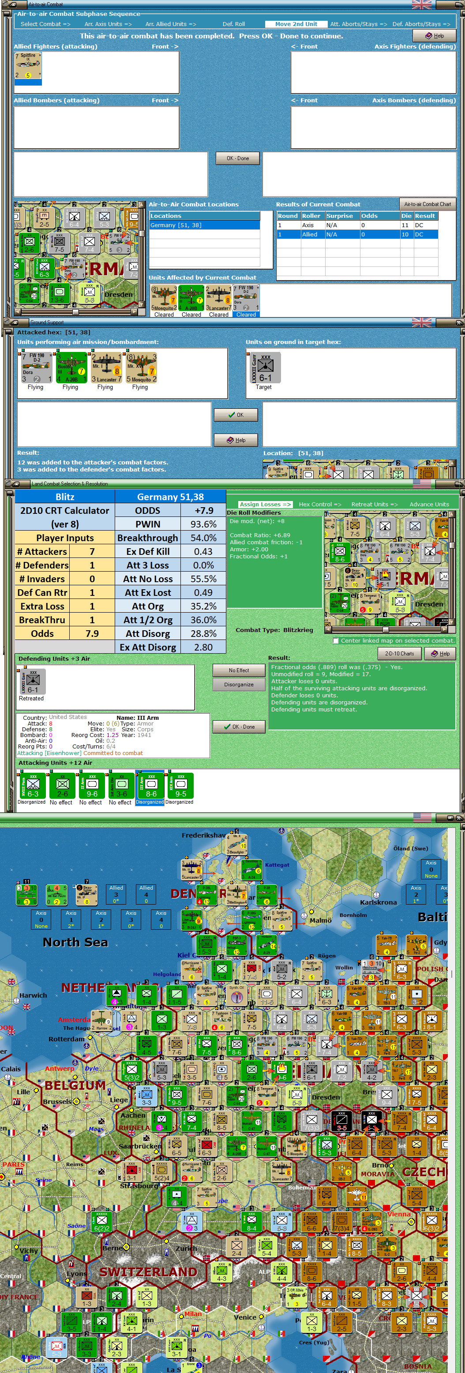Click OK - Done in Land Combat window

click(239, 726)
